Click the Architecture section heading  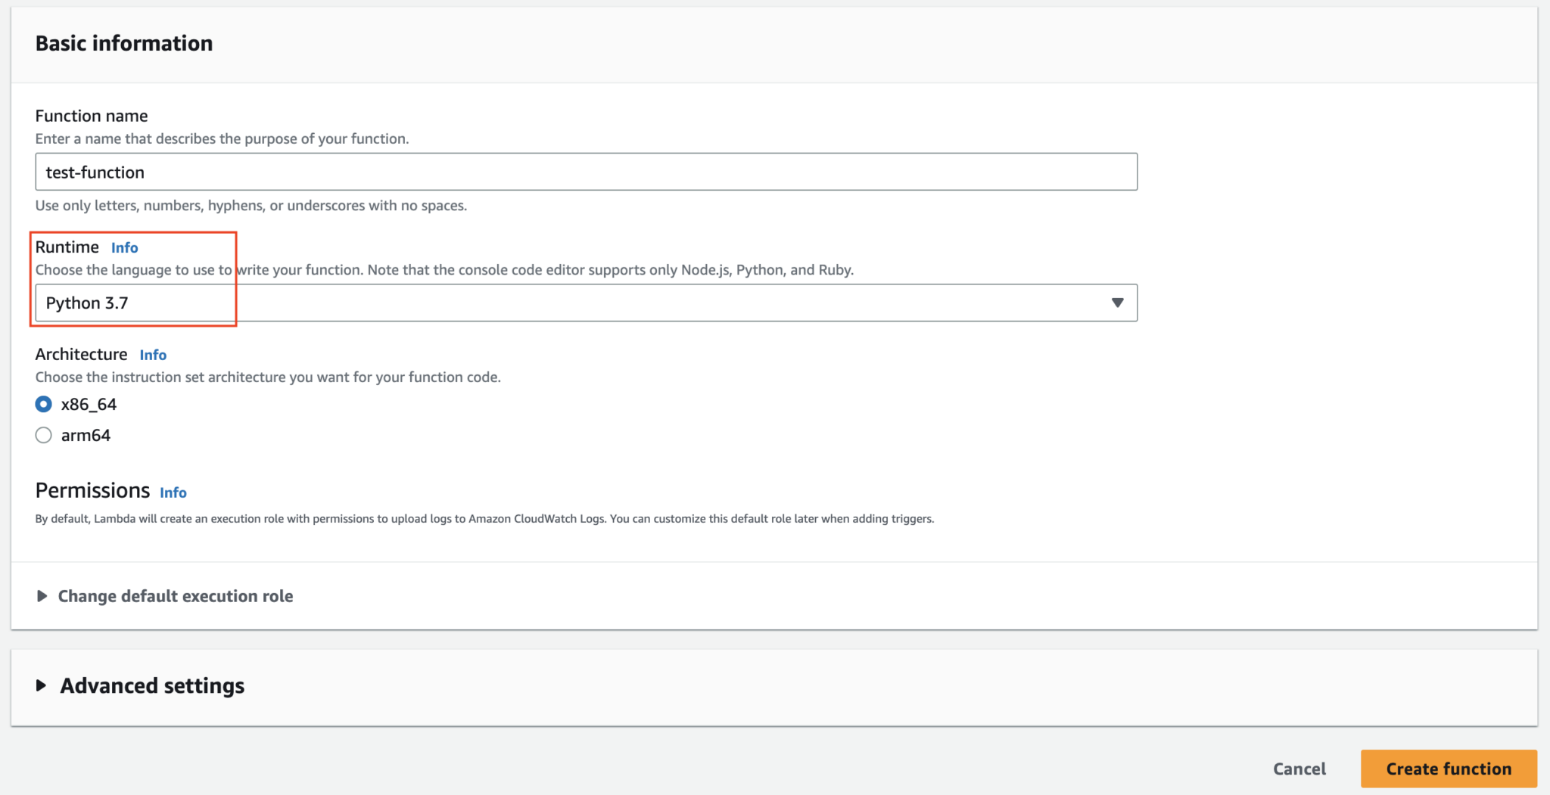tap(80, 354)
